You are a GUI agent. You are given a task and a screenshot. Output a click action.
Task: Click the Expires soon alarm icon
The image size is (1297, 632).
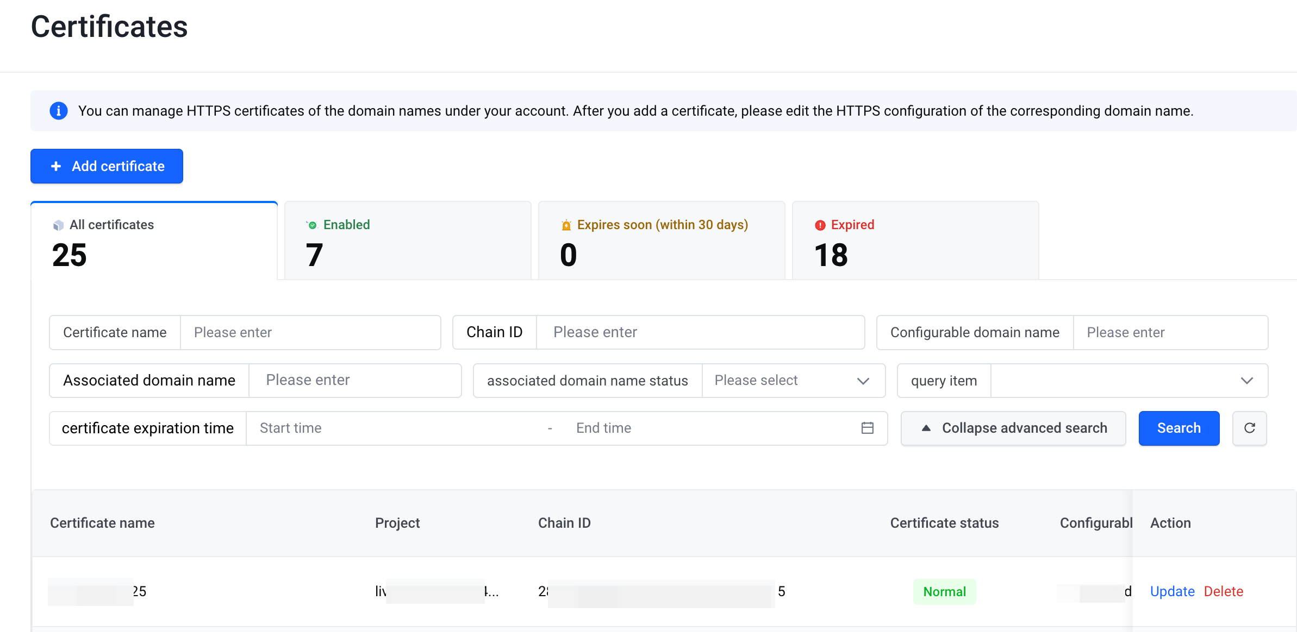(566, 225)
